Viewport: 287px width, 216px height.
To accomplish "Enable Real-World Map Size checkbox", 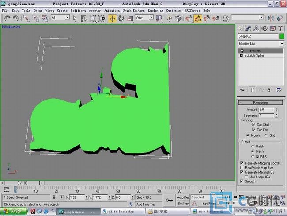I will [x=242, y=168].
